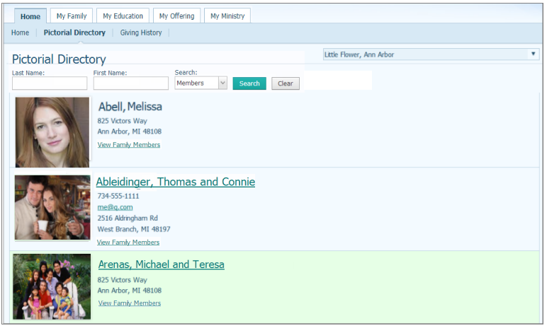
Task: Click the Home tab at top
Action: [30, 16]
